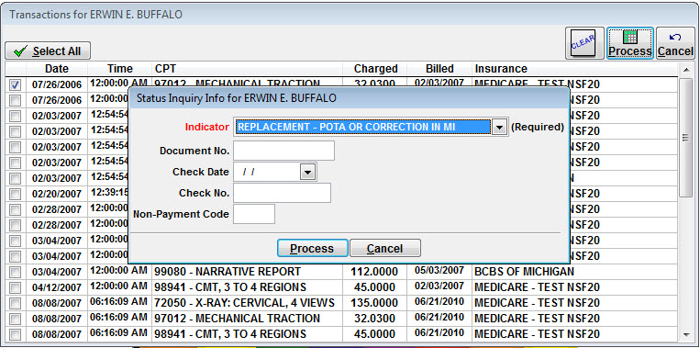Select the 'BCBS OF MICHIGAN' insurance cell
Image resolution: width=700 pixels, height=348 pixels.
pyautogui.click(x=575, y=271)
